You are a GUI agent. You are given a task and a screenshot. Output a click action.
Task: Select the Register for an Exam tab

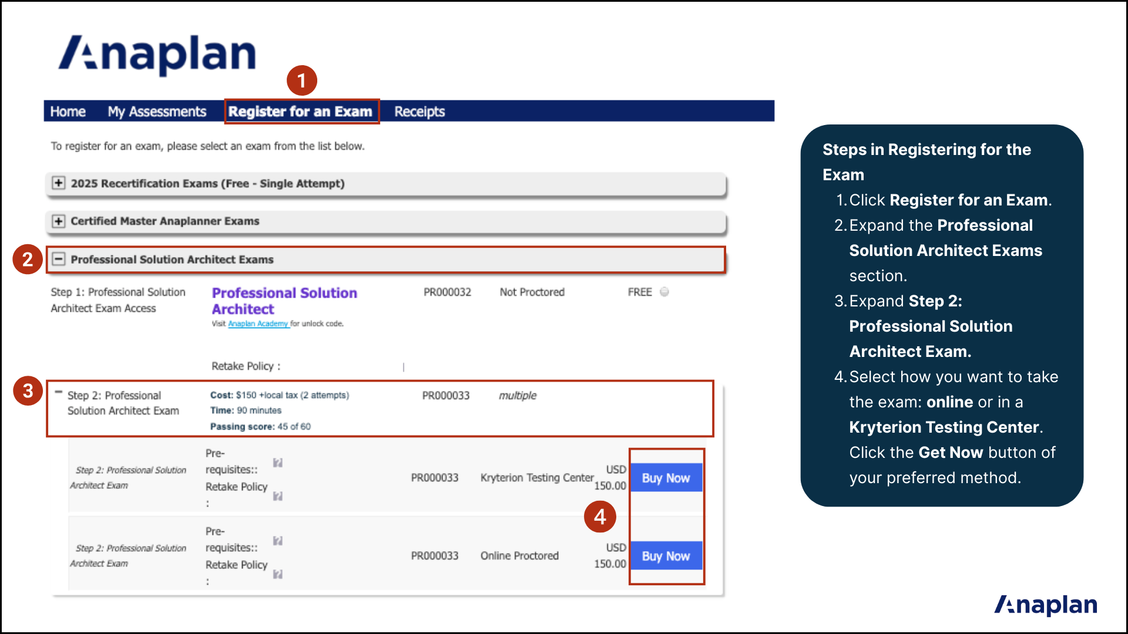point(300,112)
